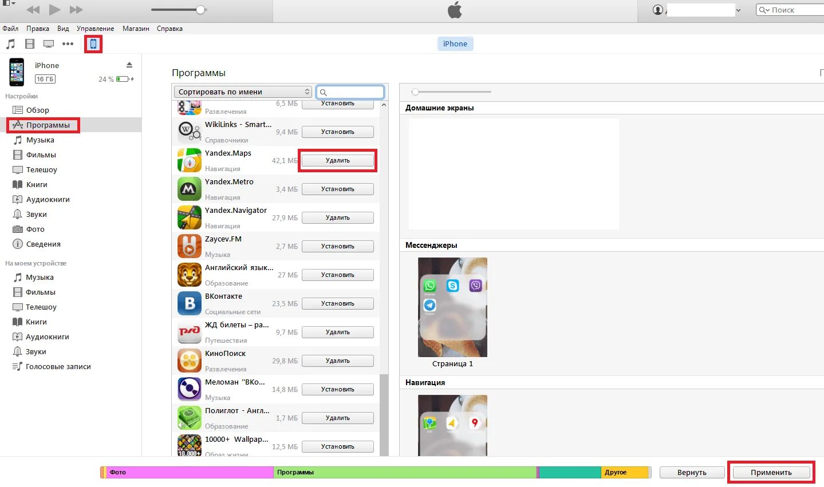Click ВКонтакте app icon

click(x=189, y=303)
